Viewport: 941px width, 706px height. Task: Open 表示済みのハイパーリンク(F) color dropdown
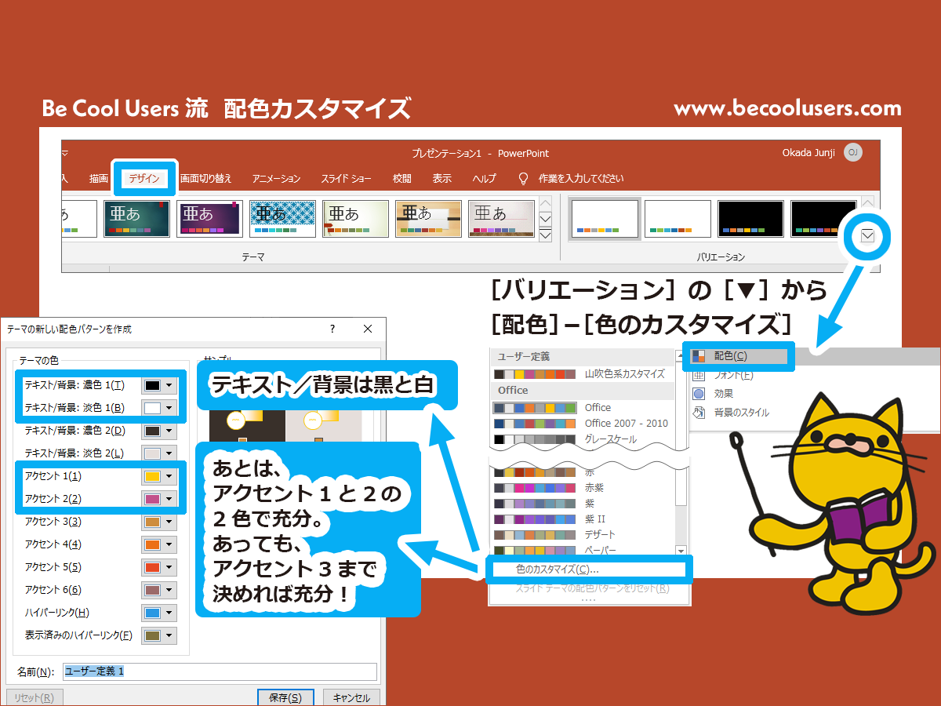(160, 635)
